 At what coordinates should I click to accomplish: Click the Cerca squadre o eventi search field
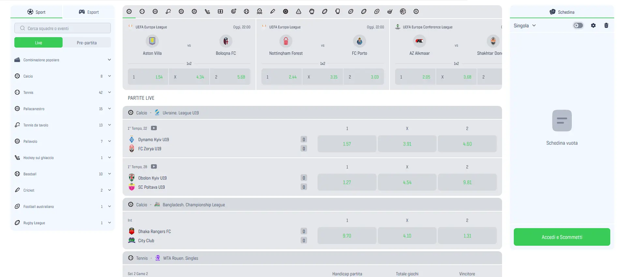coord(63,28)
